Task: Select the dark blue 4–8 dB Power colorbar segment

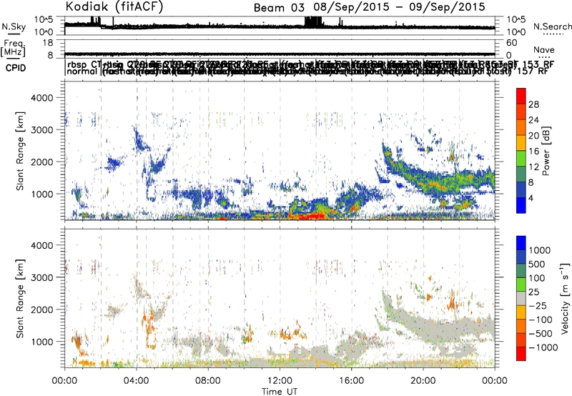Action: pos(521,190)
